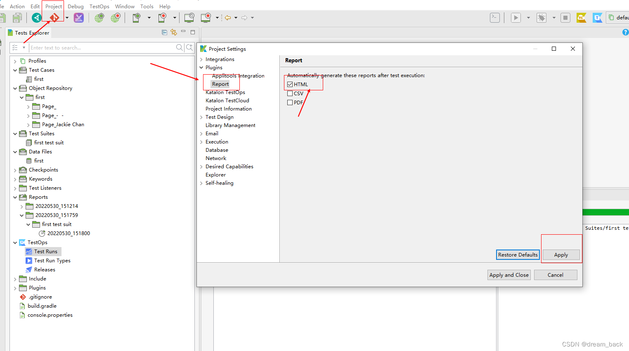The height and width of the screenshot is (351, 629).
Task: Open the Spy Mobile dropdown arrow
Action: (149, 18)
